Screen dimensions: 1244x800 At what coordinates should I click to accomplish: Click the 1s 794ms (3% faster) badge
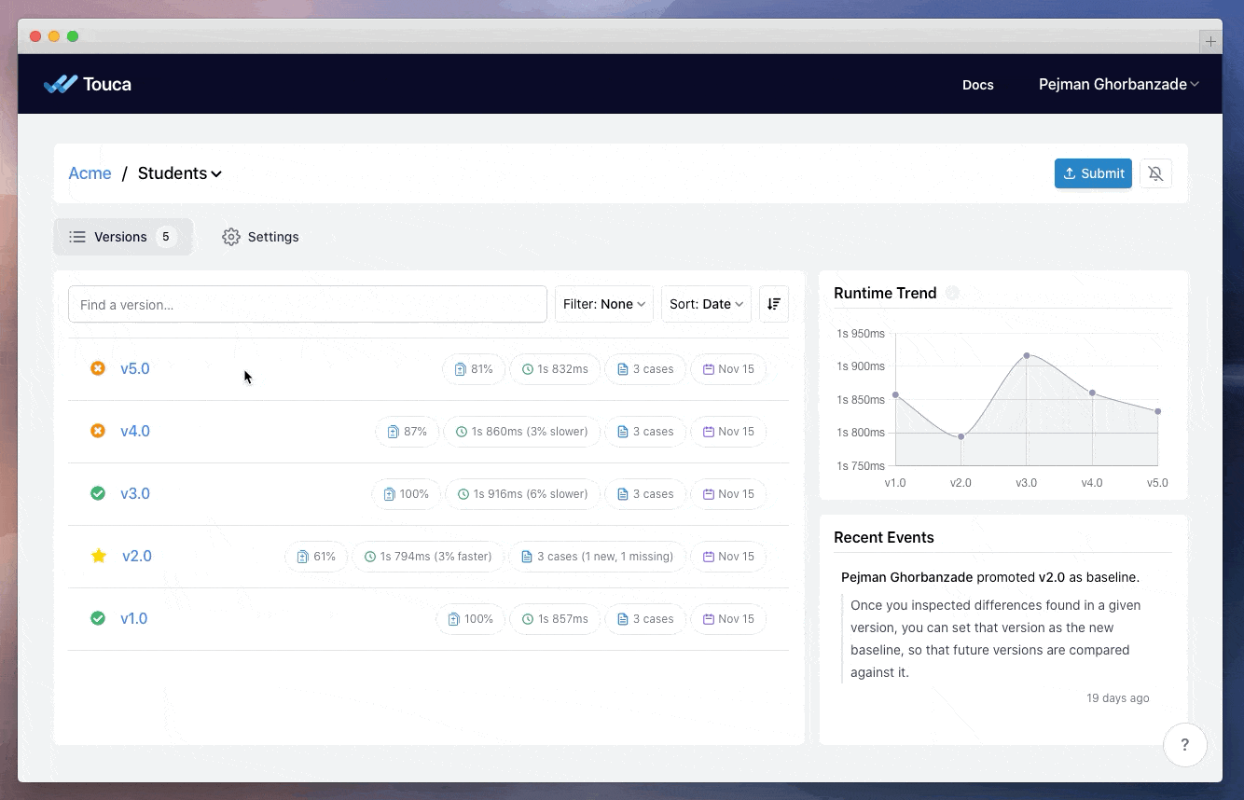pos(428,557)
